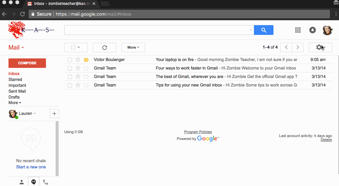Click the blue search button

point(264,30)
